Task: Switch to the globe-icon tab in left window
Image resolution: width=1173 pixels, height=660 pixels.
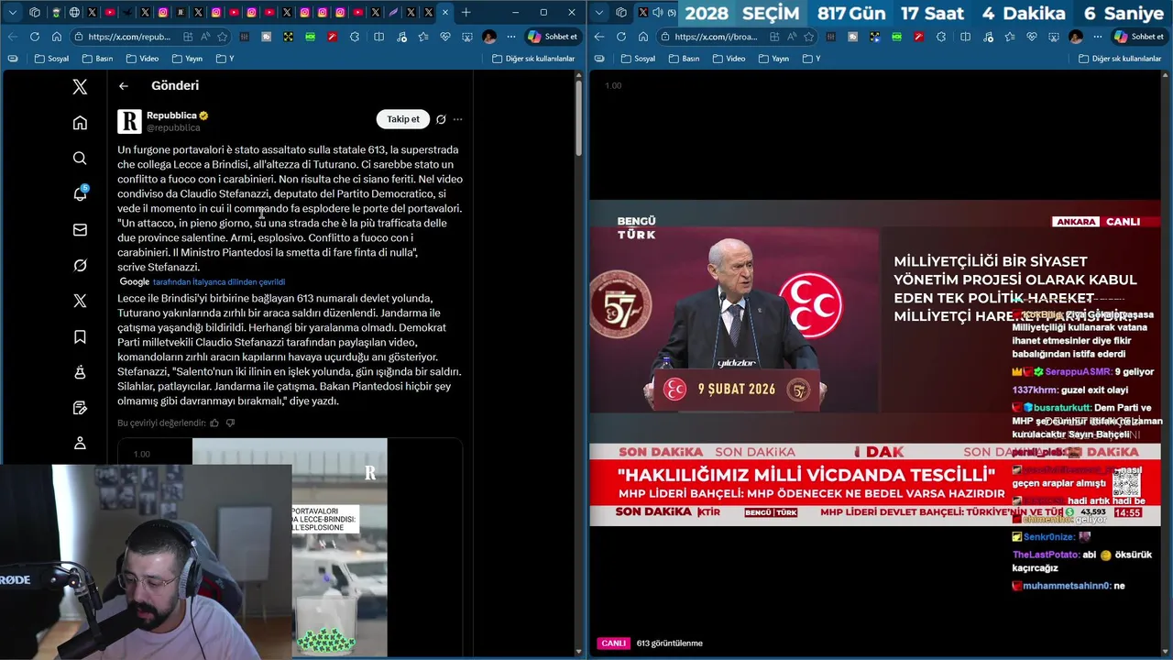Action: click(74, 12)
